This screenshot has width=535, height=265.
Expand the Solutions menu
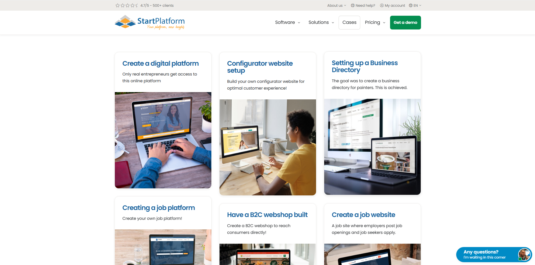321,22
